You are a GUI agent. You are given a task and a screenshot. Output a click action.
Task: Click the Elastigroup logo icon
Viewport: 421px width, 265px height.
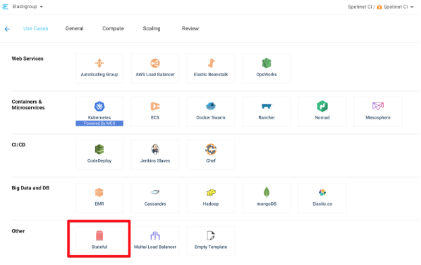[5, 7]
